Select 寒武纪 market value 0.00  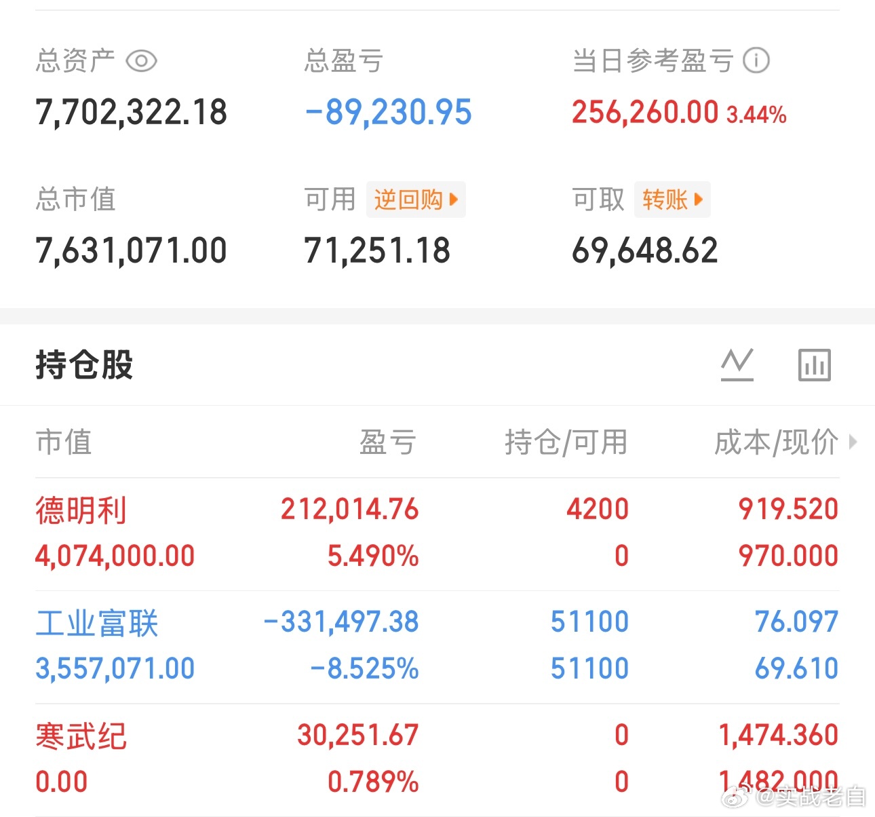(62, 782)
